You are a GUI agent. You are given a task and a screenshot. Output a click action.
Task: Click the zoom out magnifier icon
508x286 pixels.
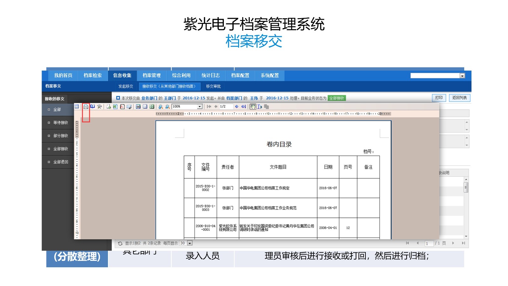pyautogui.click(x=167, y=107)
